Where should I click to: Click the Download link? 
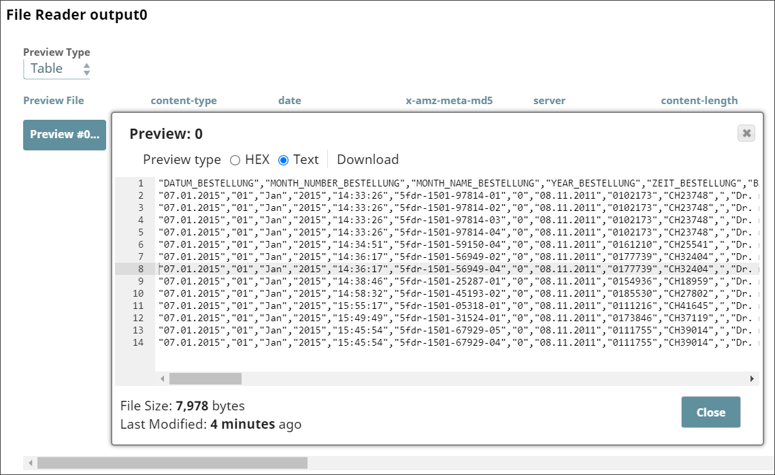pos(367,159)
